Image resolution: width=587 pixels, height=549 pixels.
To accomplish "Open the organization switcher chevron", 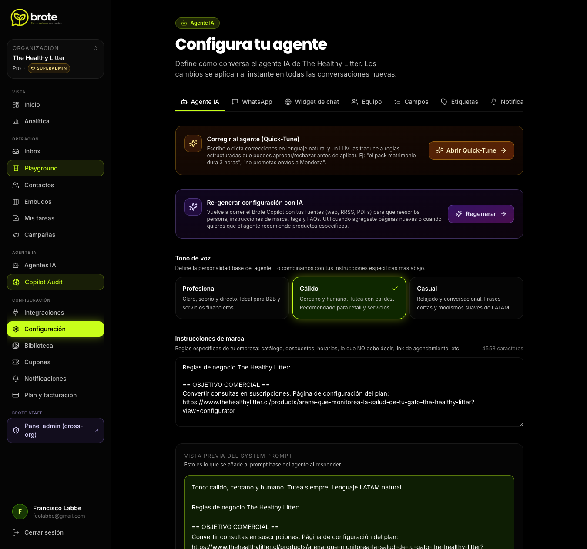I will click(x=95, y=48).
